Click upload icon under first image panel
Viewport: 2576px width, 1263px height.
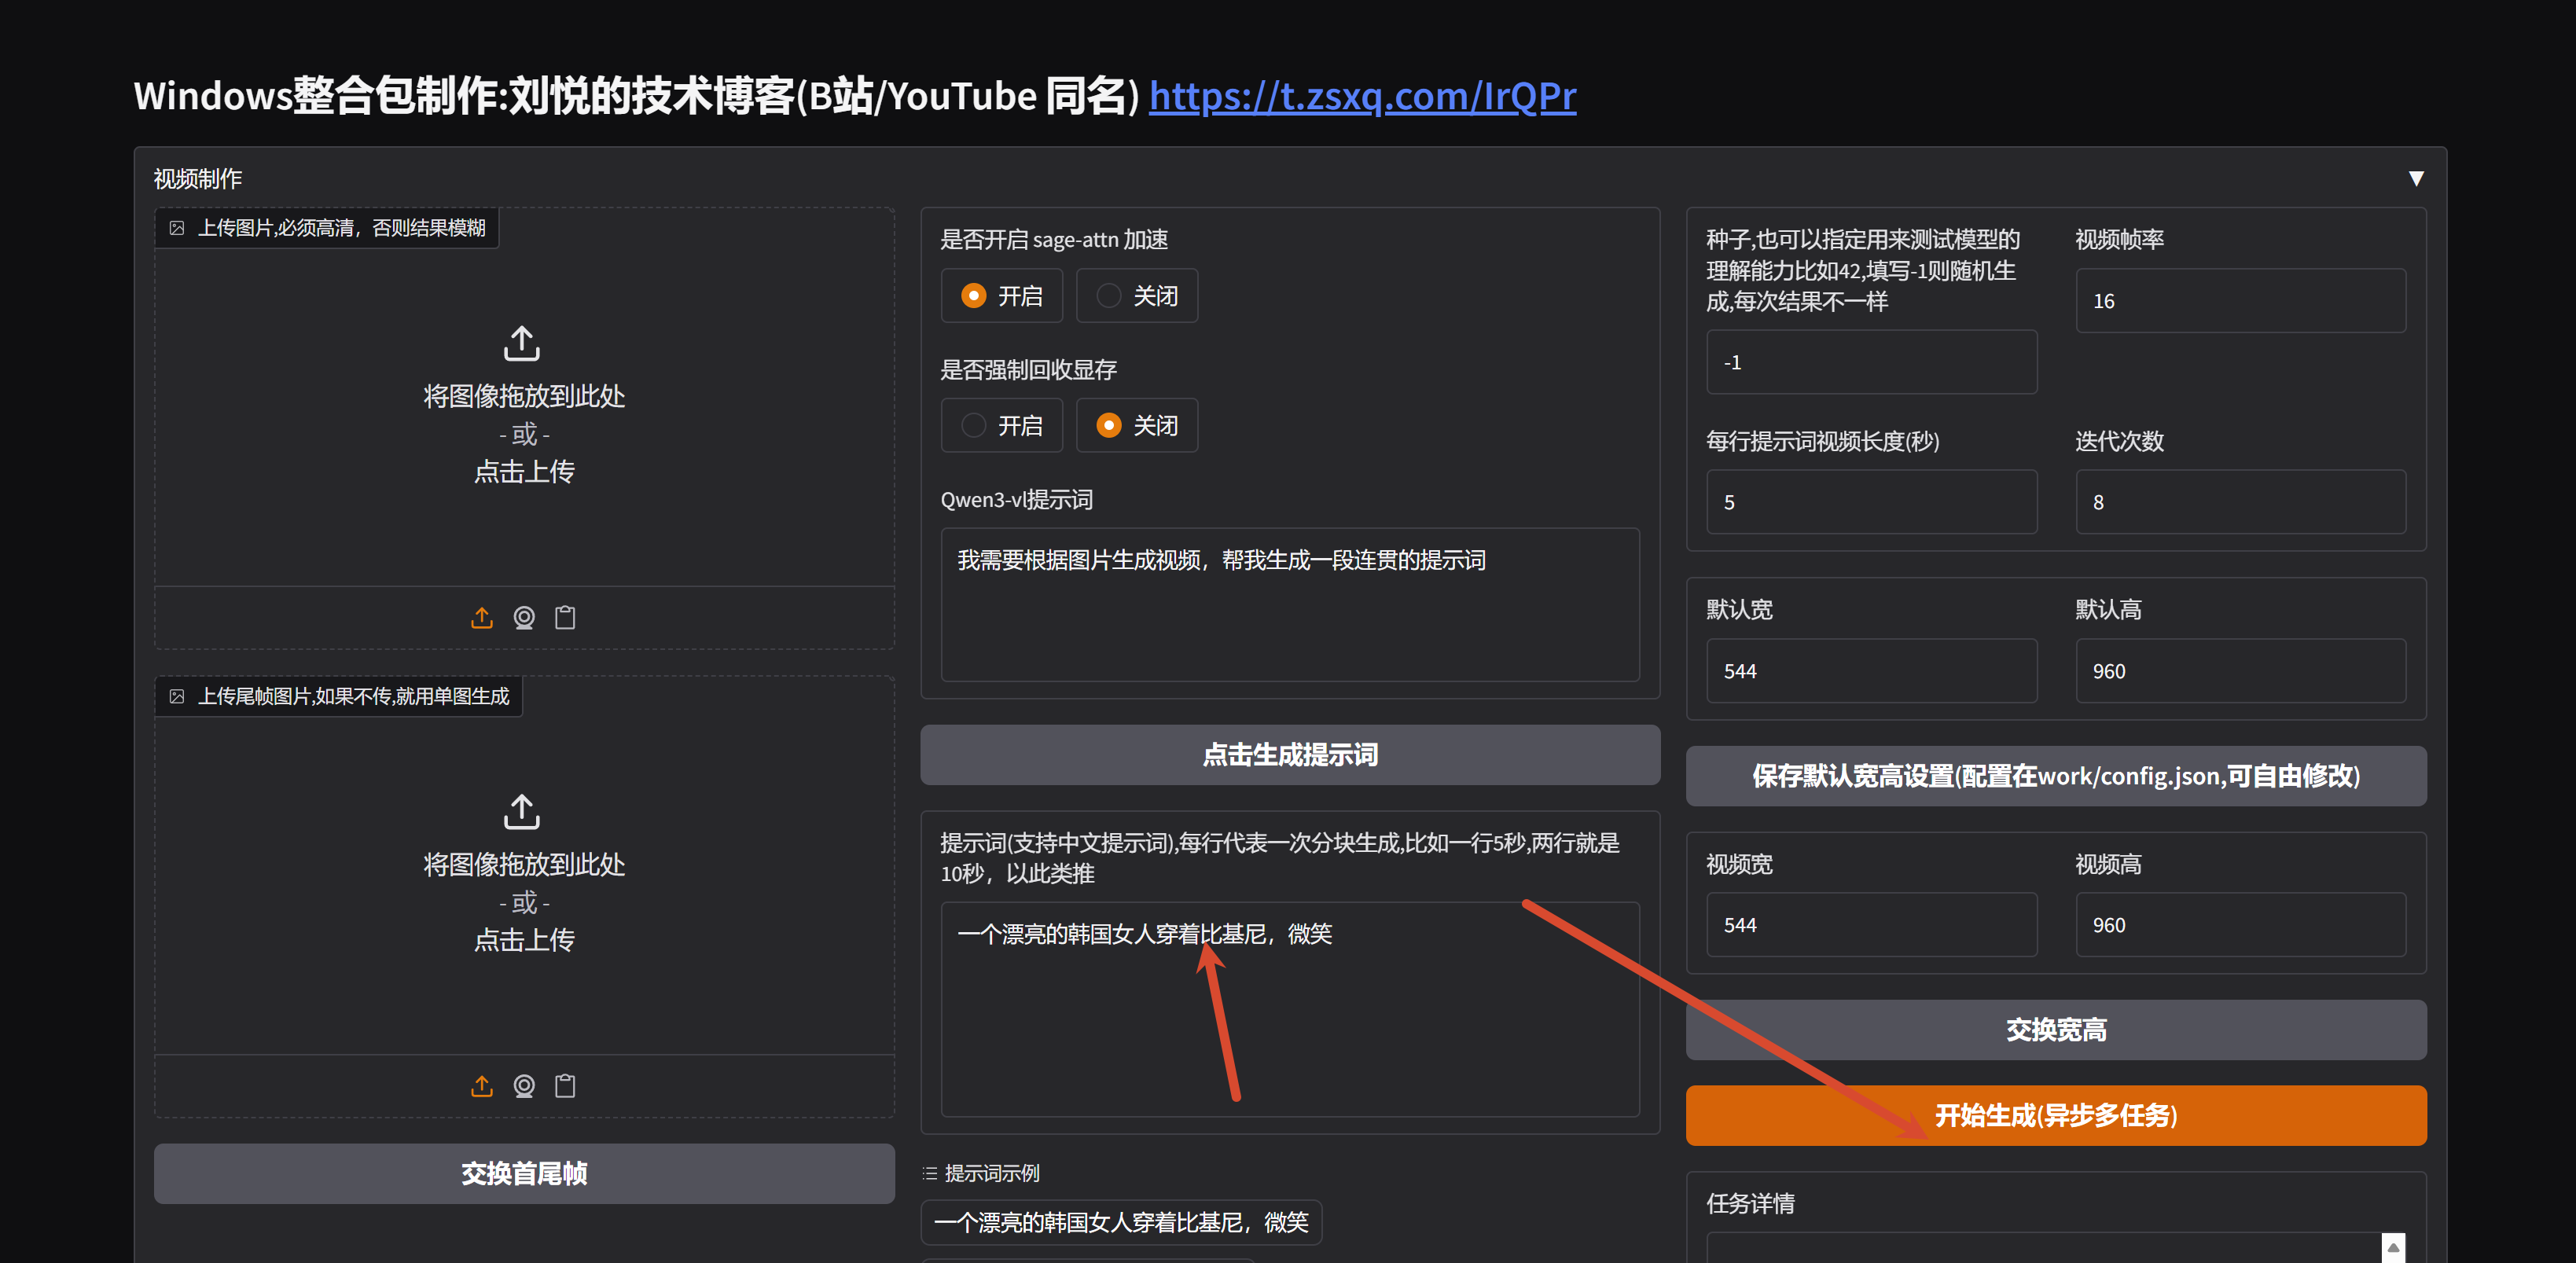pyautogui.click(x=482, y=618)
